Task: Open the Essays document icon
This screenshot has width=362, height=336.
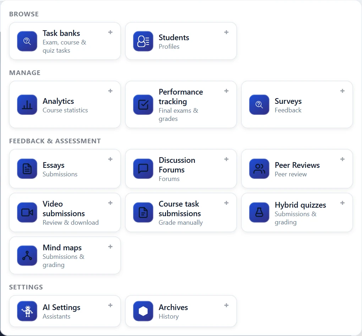Action: coord(27,169)
